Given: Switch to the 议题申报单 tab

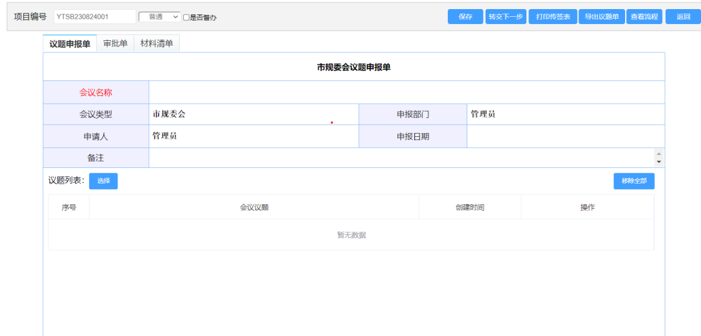Looking at the screenshot, I should 69,43.
